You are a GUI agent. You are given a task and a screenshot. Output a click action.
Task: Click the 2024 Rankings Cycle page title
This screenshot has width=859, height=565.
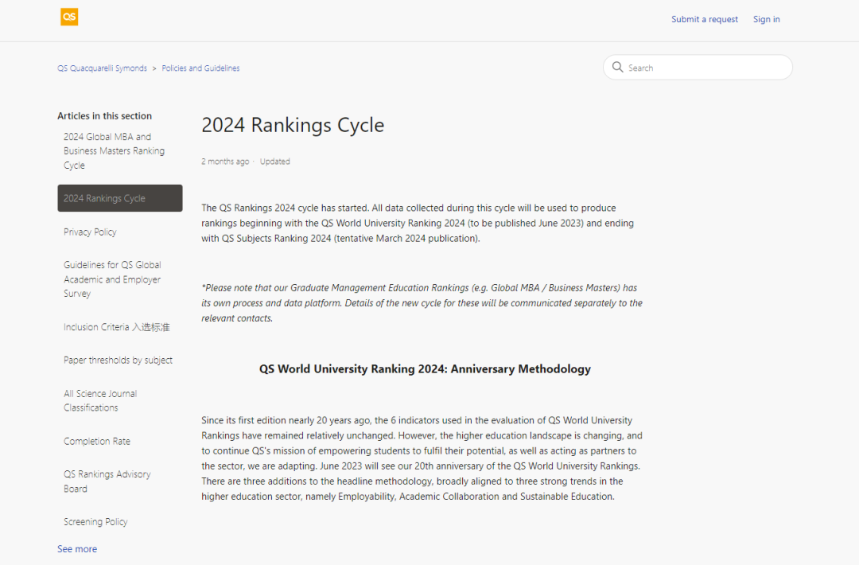point(293,125)
